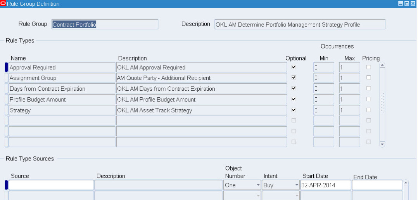Image resolution: width=418 pixels, height=200 pixels.
Task: Maximize the Rule Group Definition window
Action: click(x=406, y=3)
